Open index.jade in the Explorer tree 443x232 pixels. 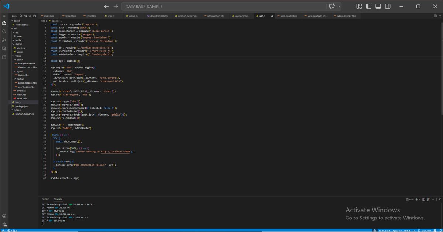tap(22, 98)
